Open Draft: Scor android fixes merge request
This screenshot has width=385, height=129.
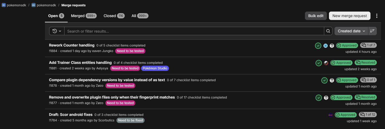pos(71,115)
